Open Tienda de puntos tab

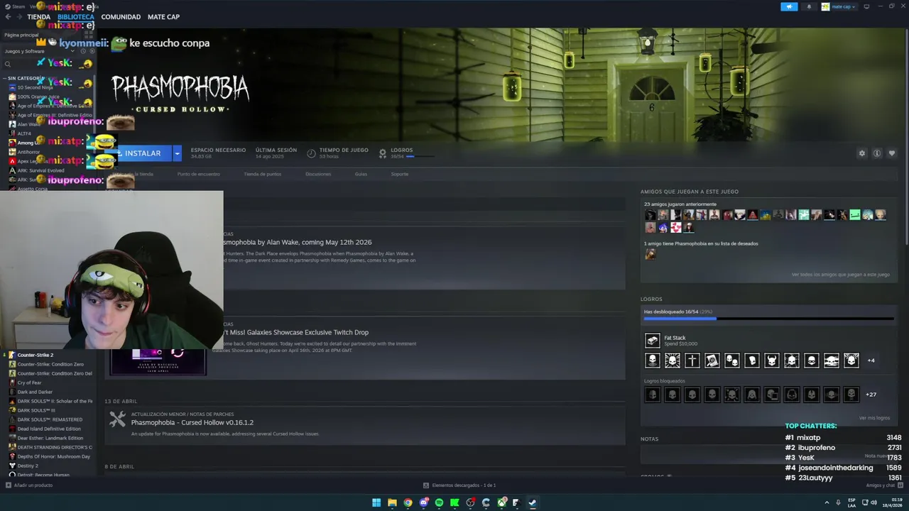263,174
